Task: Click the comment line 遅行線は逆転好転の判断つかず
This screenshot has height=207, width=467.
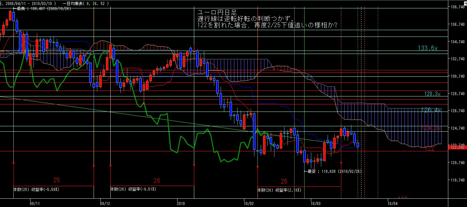Action: point(246,18)
